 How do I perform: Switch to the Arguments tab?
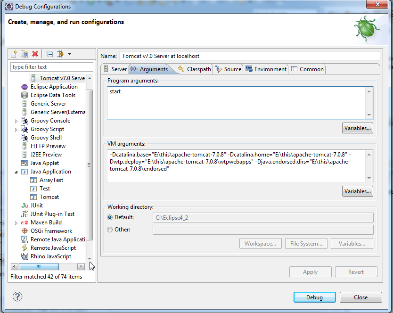click(149, 69)
